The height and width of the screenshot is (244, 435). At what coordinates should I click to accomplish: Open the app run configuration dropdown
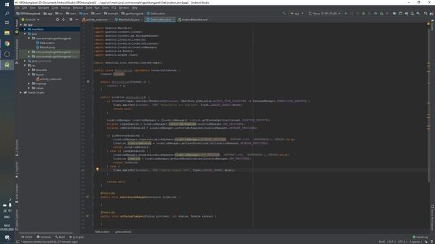tap(297, 14)
